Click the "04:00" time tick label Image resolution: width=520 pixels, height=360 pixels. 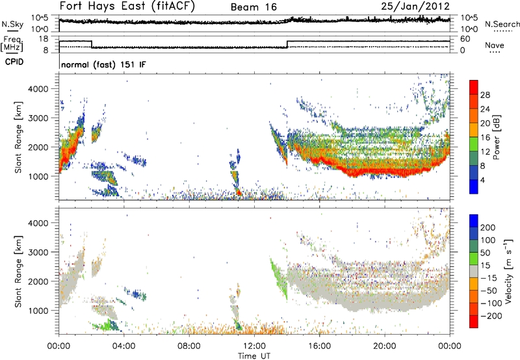[x=123, y=346]
